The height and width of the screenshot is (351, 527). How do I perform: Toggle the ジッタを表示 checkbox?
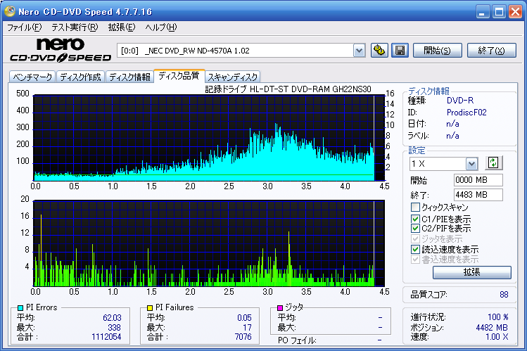click(x=415, y=239)
